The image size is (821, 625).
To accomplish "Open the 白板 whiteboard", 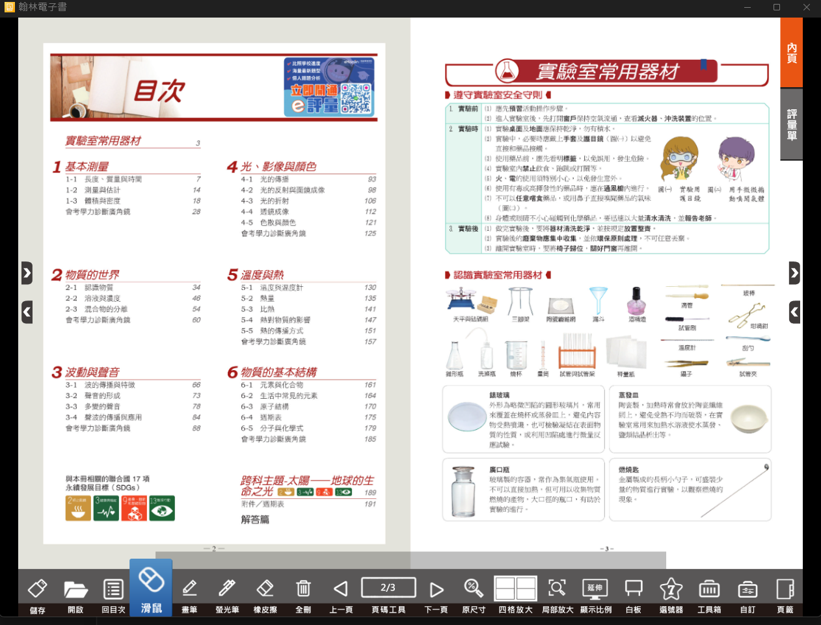I will [x=634, y=595].
